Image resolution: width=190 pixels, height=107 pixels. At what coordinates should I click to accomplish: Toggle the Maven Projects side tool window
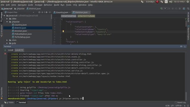click(x=188, y=33)
